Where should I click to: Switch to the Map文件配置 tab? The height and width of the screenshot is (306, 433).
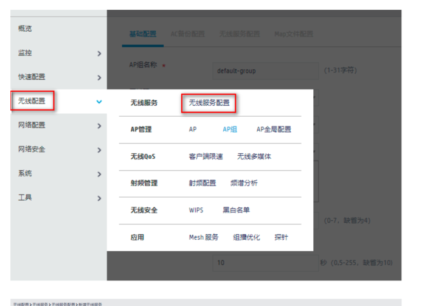[x=294, y=34]
